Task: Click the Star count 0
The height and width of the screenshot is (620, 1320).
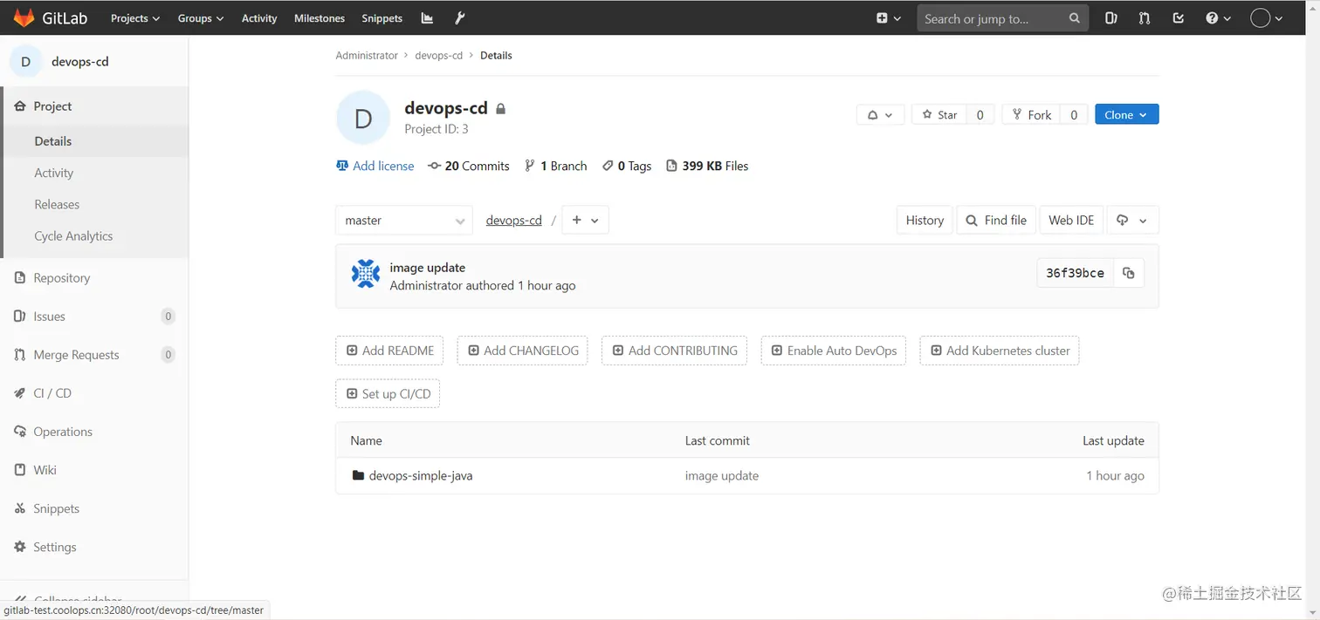Action: pos(980,114)
